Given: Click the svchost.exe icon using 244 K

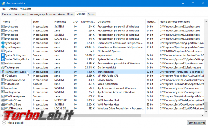Looking at the screenshot, I should click(x=3, y=27).
